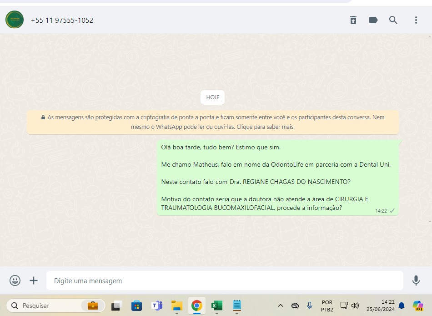Open File Explorer from the taskbar

177,306
